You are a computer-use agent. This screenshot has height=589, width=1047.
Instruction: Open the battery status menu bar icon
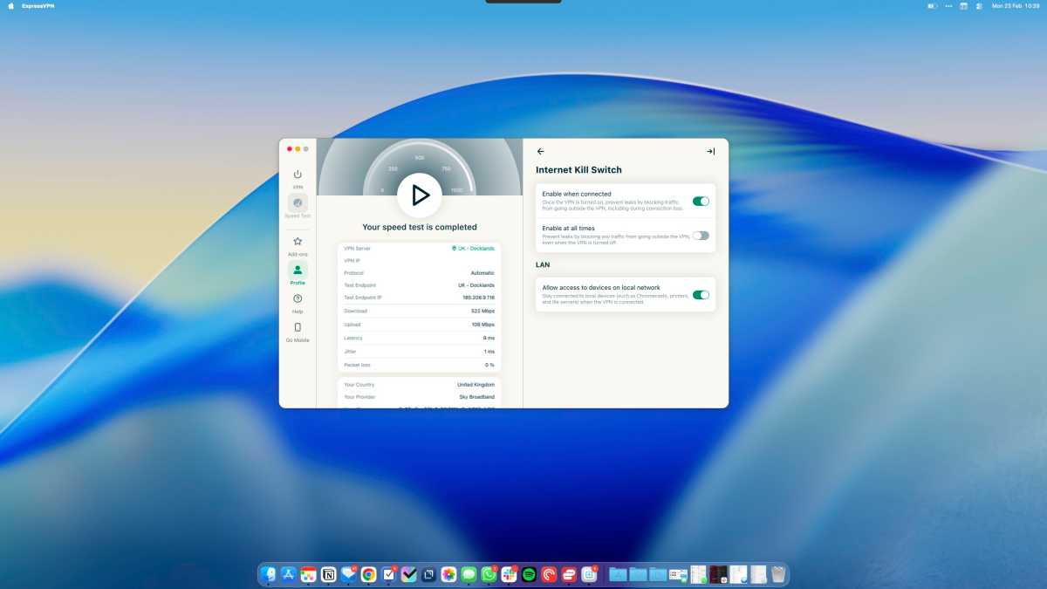pyautogui.click(x=932, y=5)
